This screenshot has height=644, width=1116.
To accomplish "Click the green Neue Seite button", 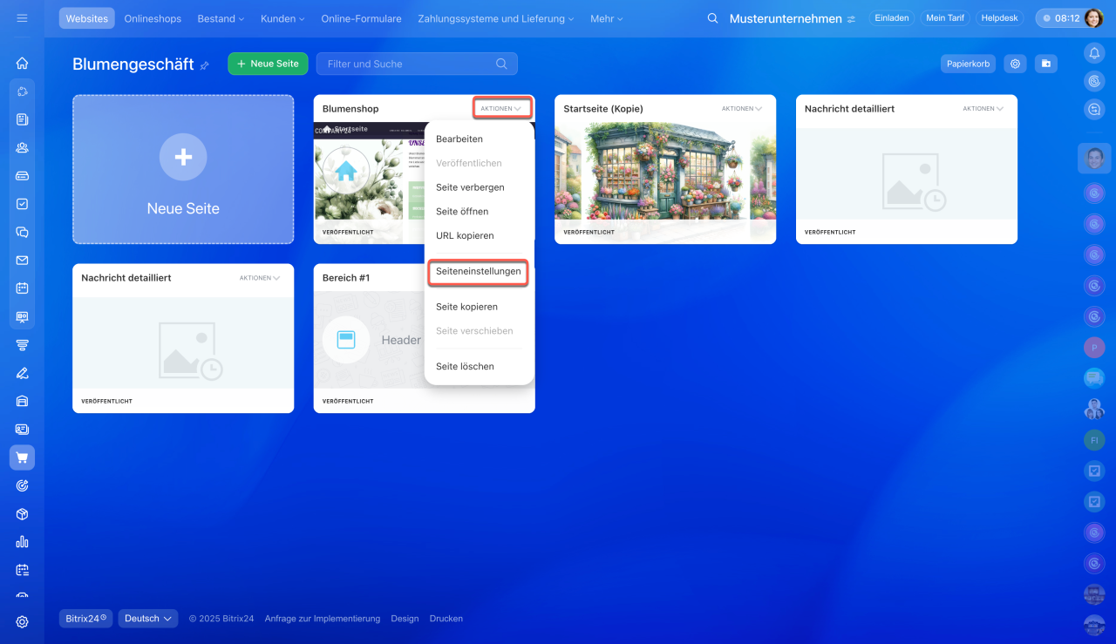I will [x=268, y=64].
